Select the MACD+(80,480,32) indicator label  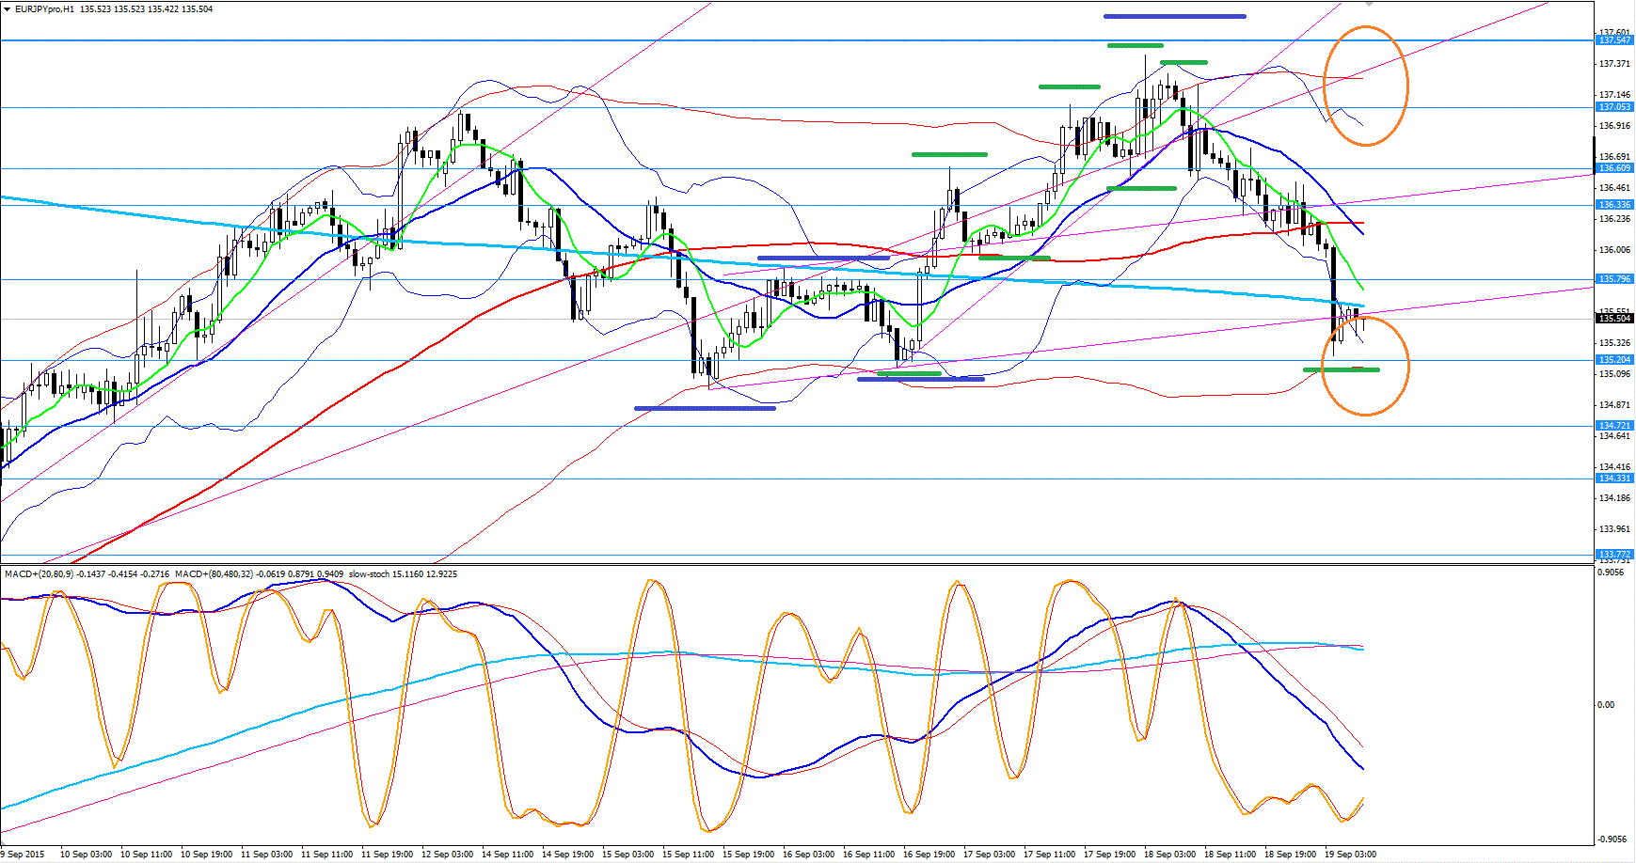216,573
